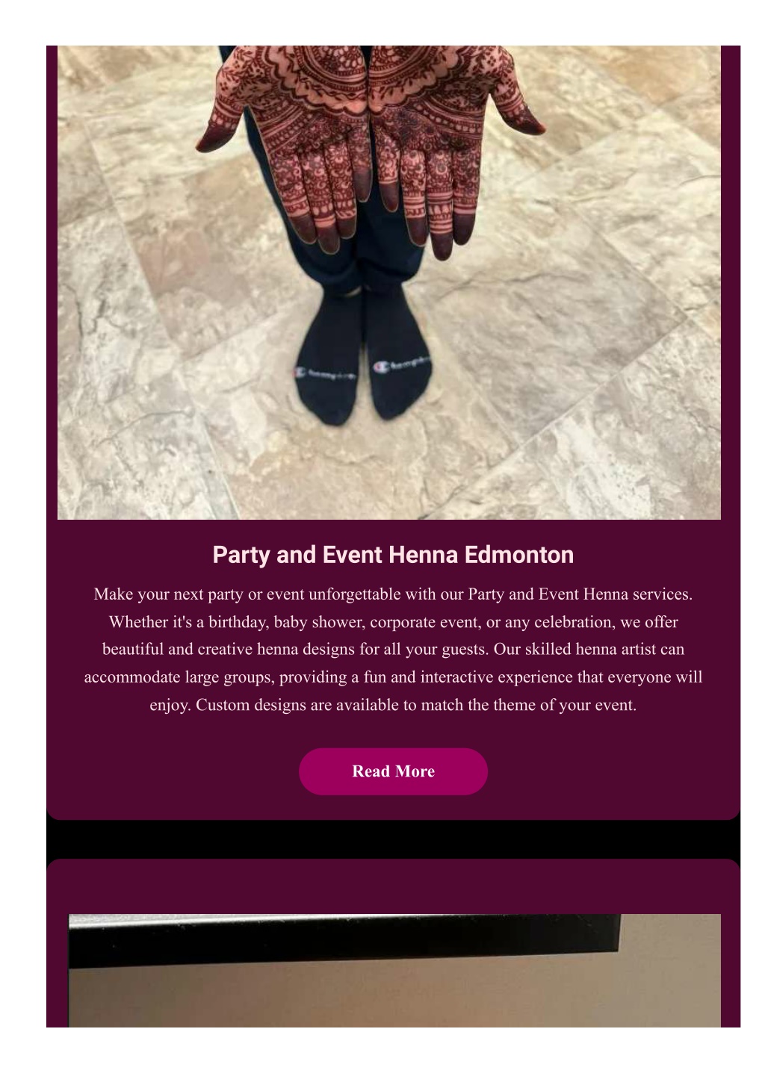Click the maroon top area of second card
The height and width of the screenshot is (1082, 765).
click(393, 886)
